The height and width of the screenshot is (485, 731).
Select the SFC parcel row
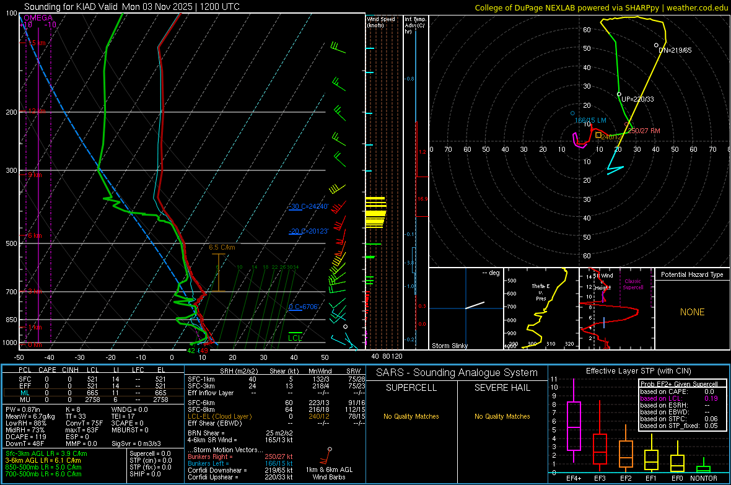tap(93, 379)
